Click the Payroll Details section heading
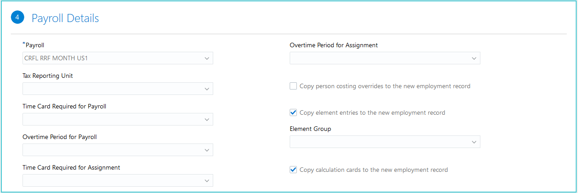 [x=65, y=18]
